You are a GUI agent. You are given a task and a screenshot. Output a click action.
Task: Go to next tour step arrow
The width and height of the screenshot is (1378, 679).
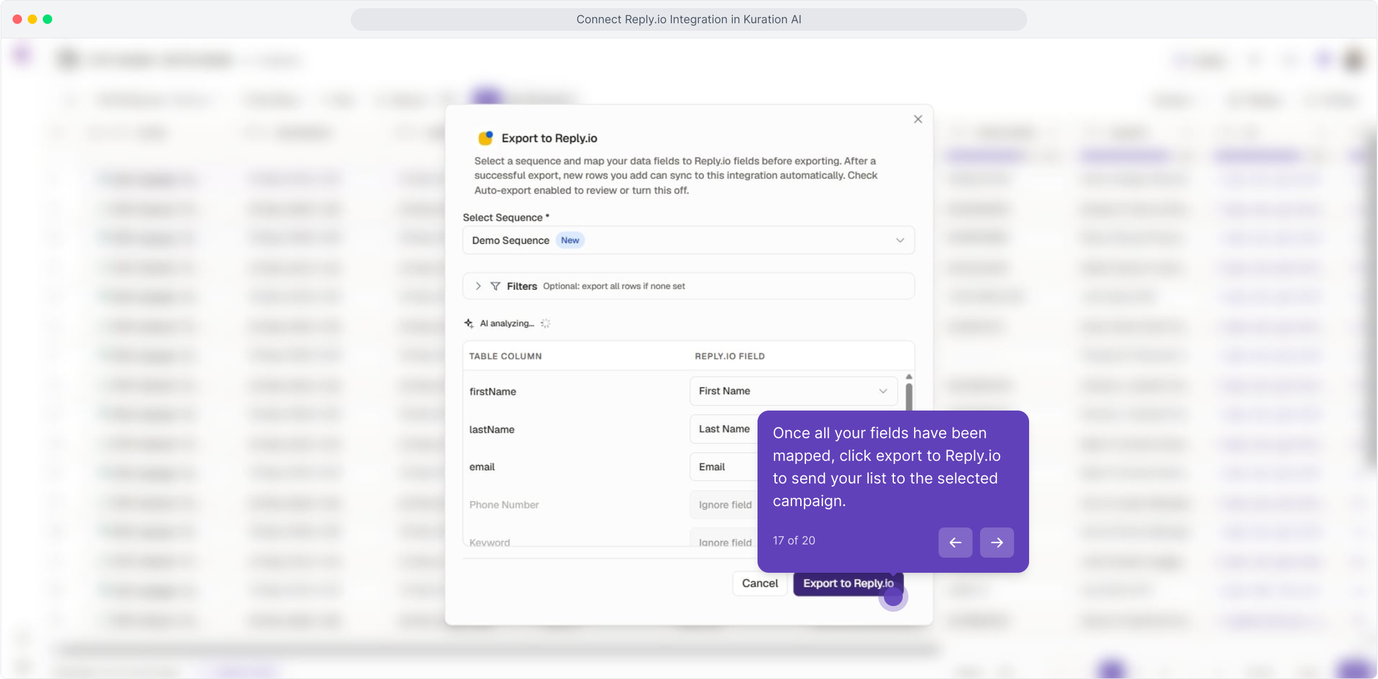click(997, 543)
